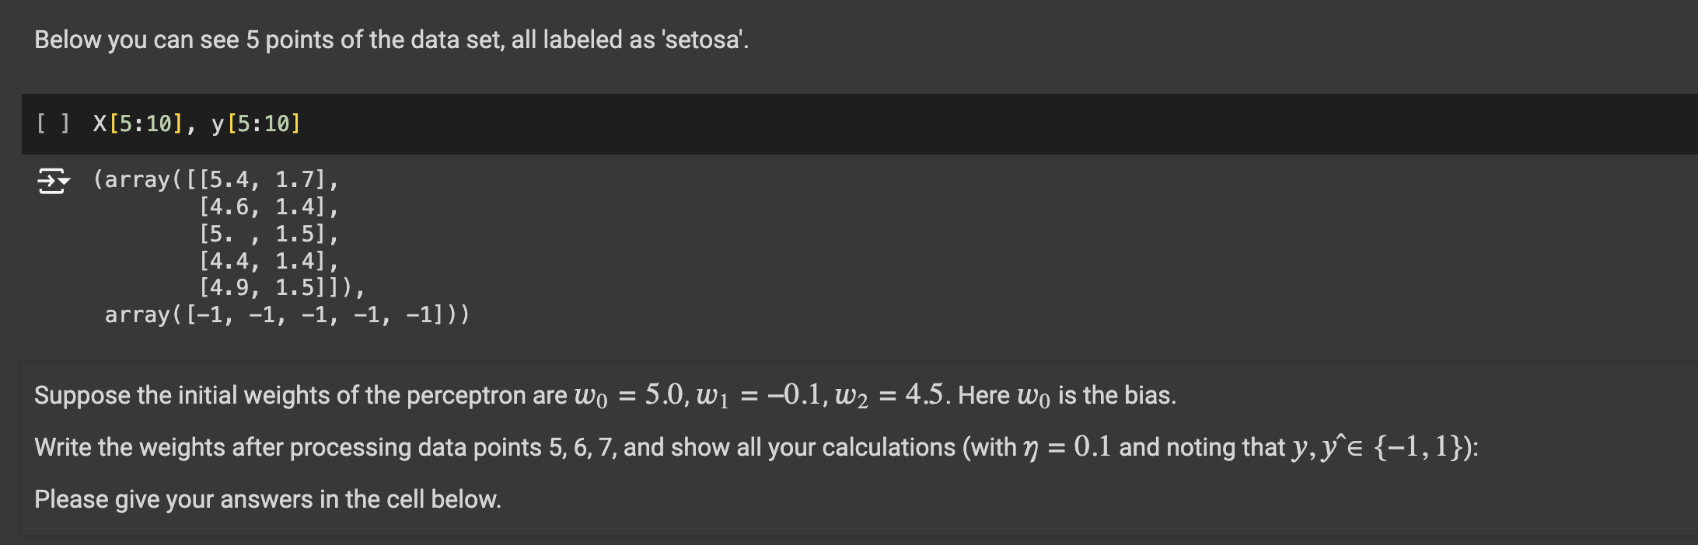
Task: Click the cell execution brackets to run X[5:10] cell
Action: coord(51,122)
